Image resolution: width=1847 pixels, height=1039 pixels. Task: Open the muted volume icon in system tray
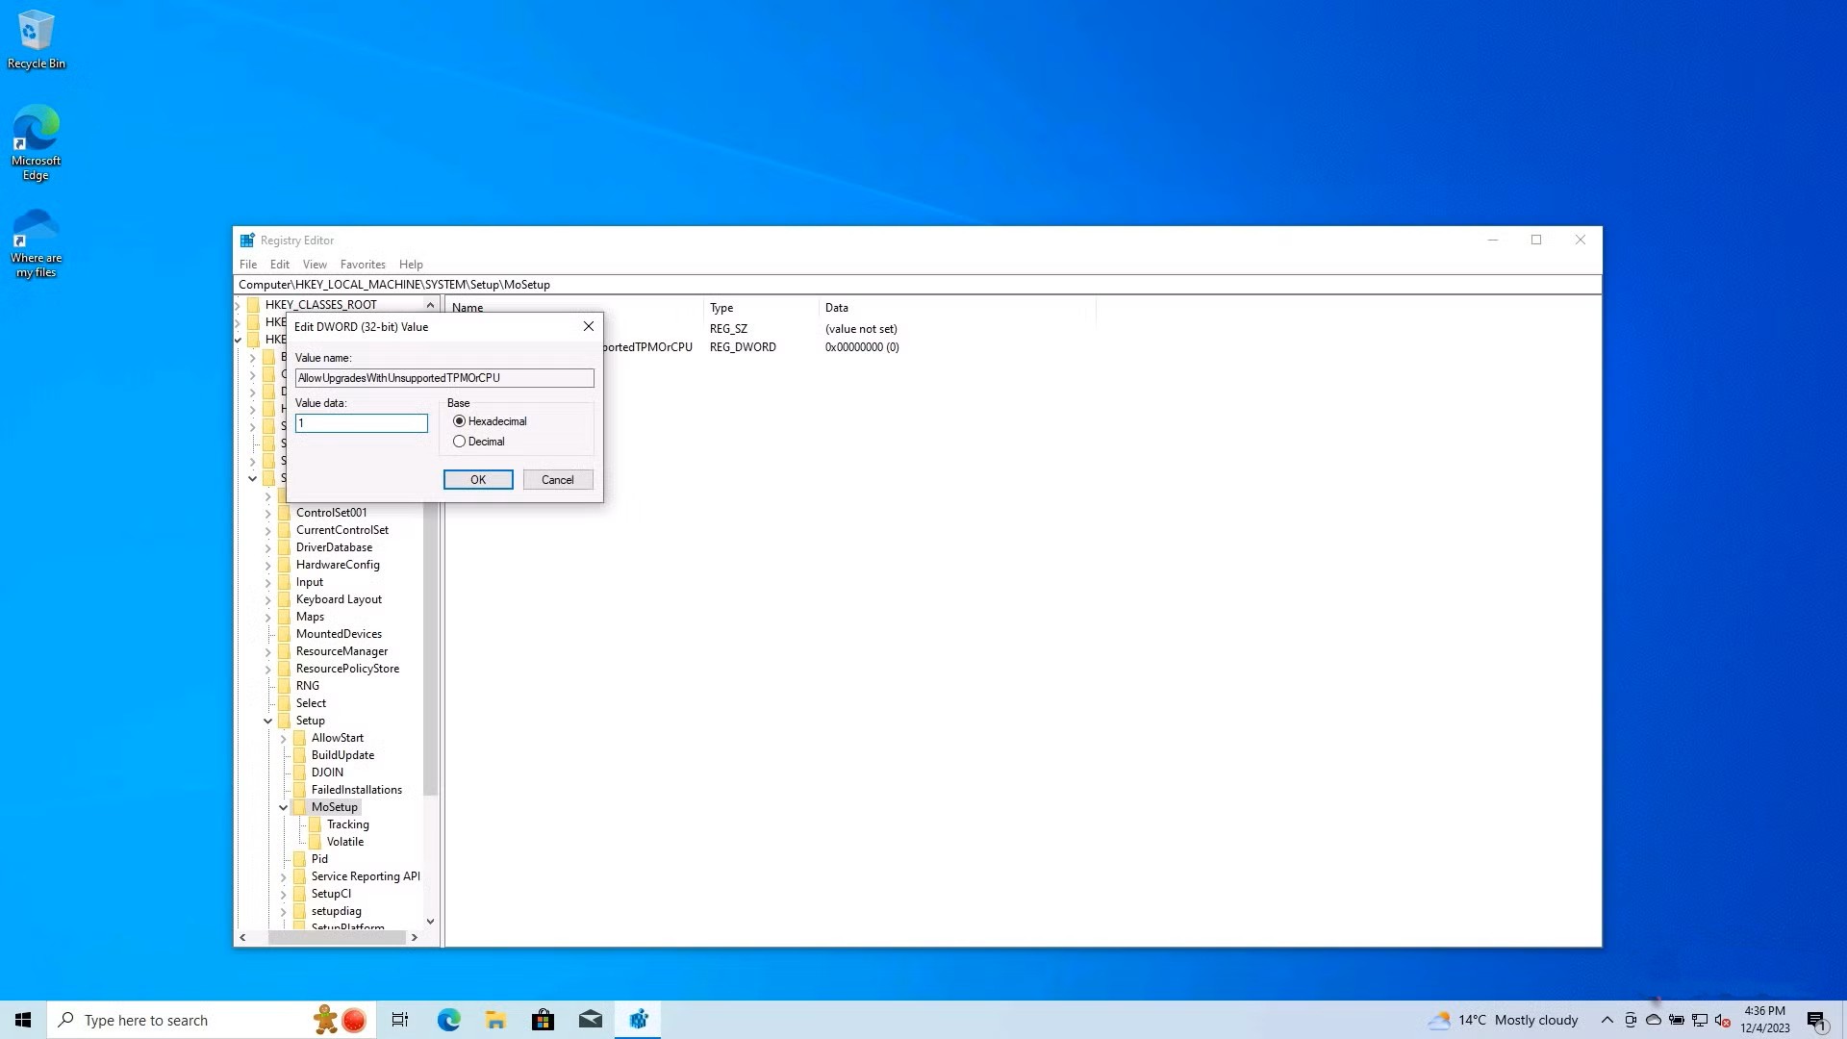pos(1723,1020)
